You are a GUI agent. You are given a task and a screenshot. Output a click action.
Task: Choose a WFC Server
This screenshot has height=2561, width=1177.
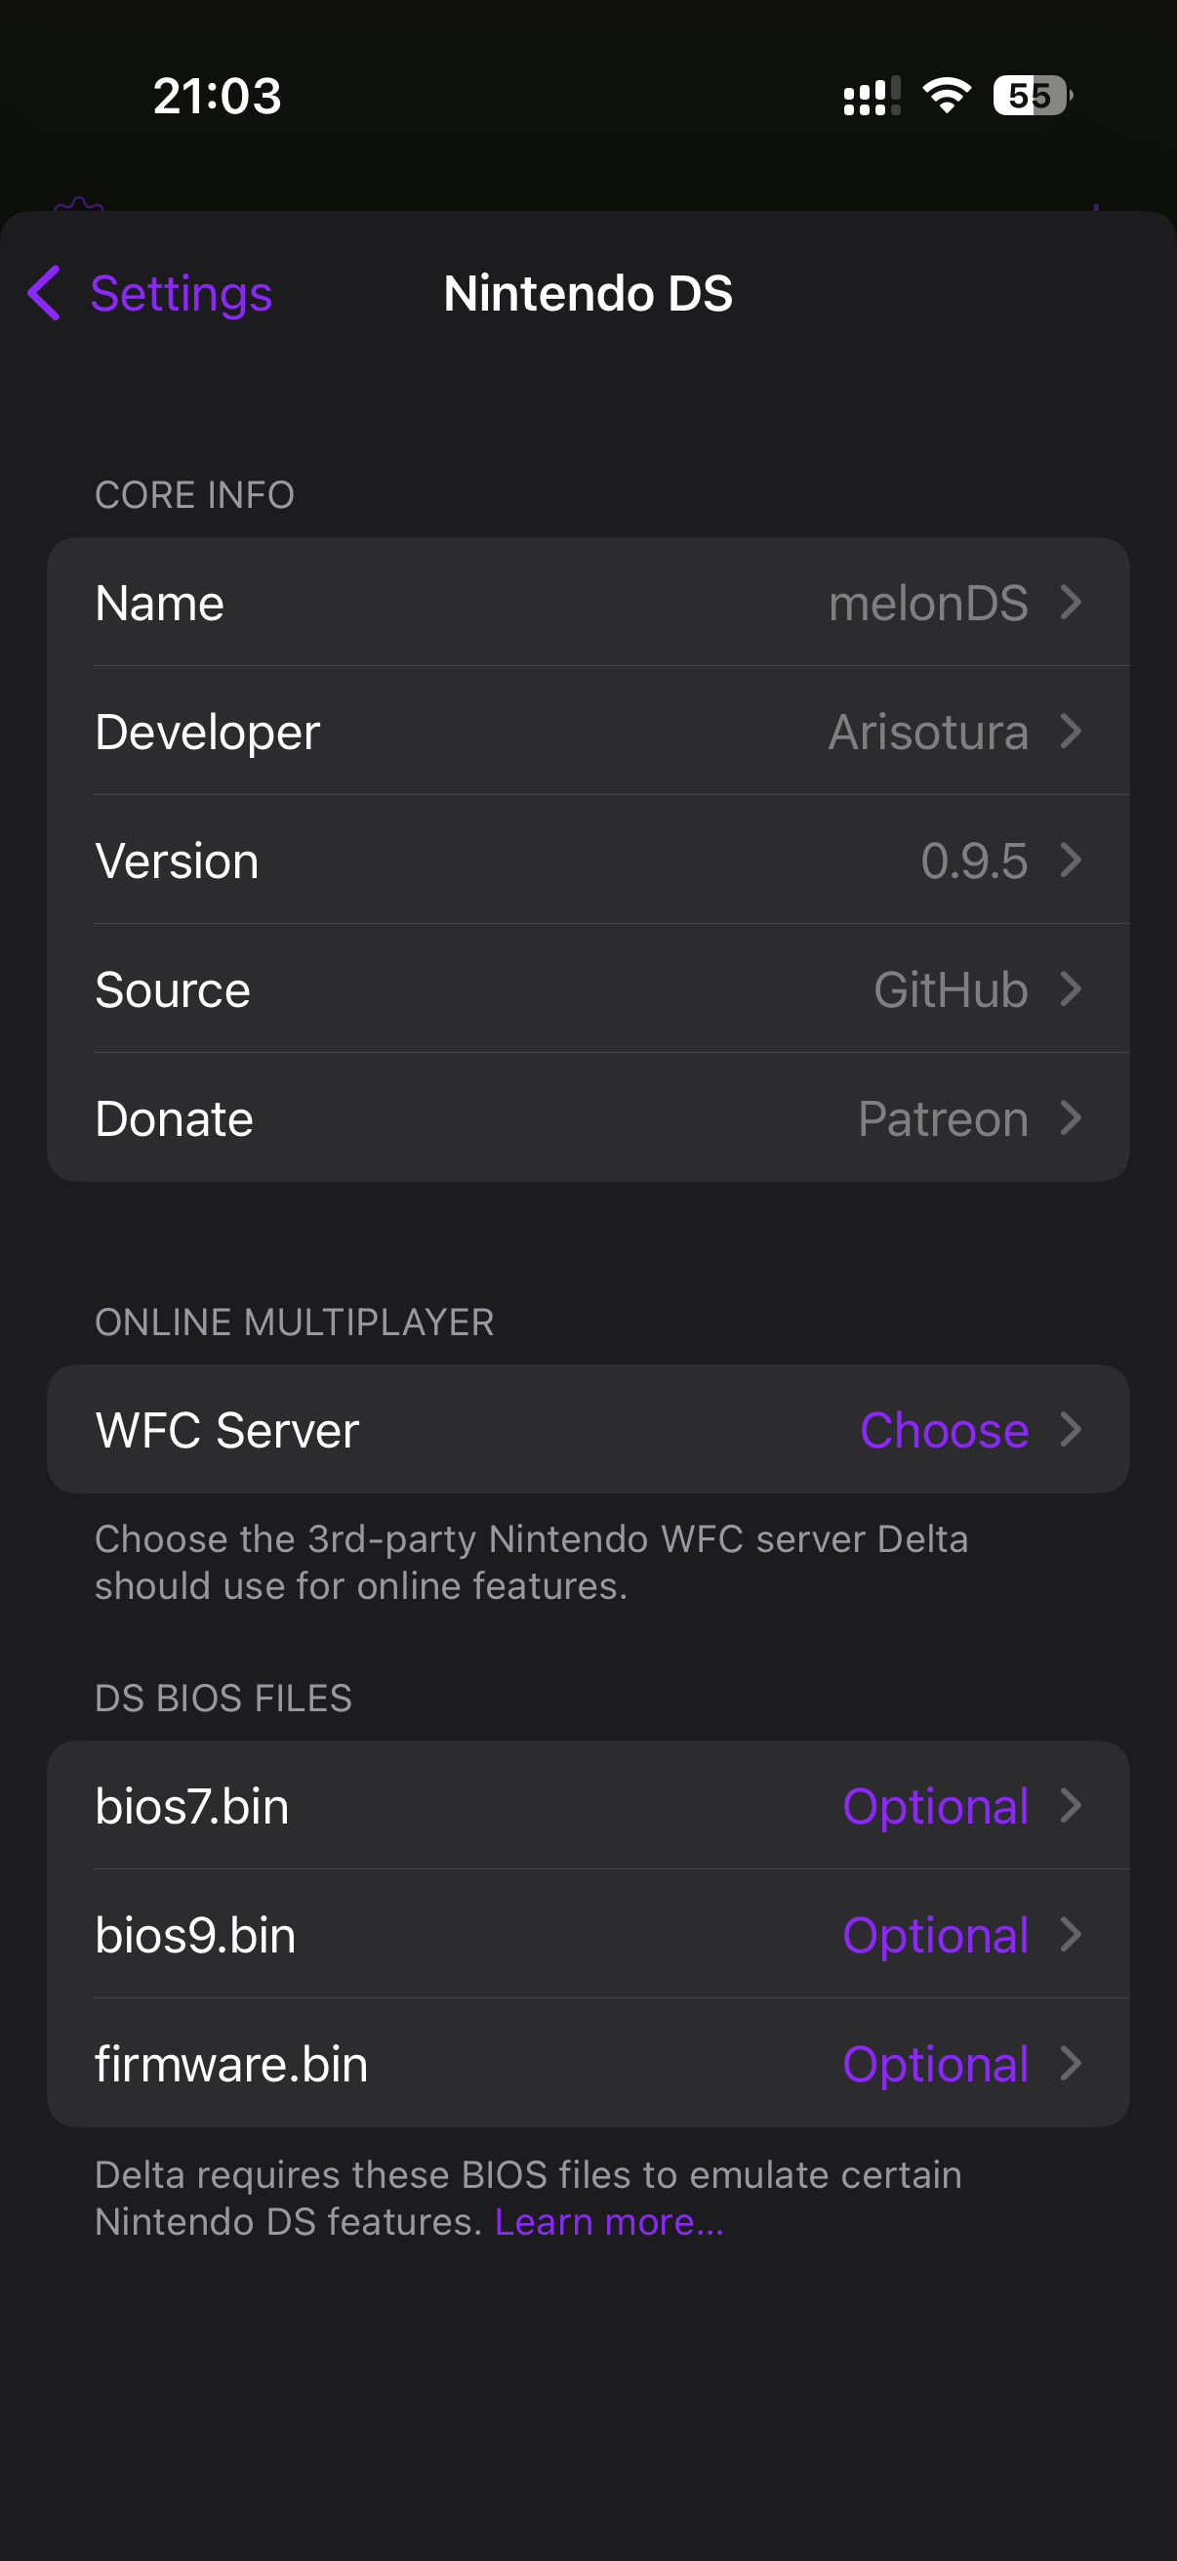(x=944, y=1430)
